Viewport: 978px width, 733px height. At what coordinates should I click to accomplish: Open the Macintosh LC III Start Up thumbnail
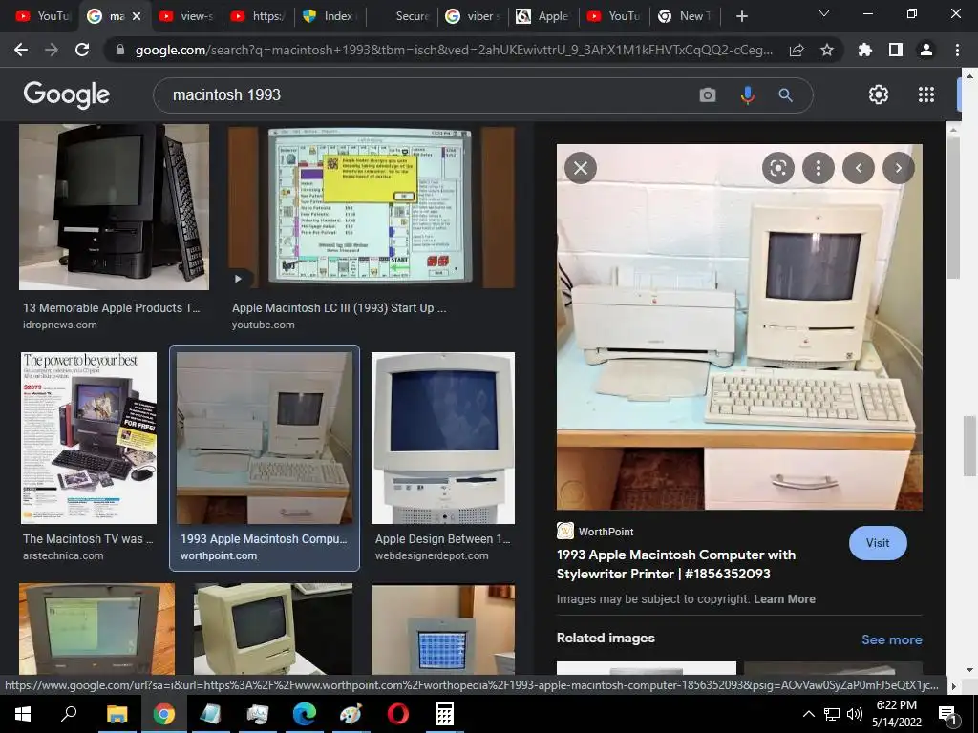coord(372,207)
